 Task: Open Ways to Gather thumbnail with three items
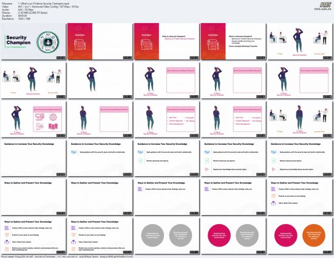point(300,197)
